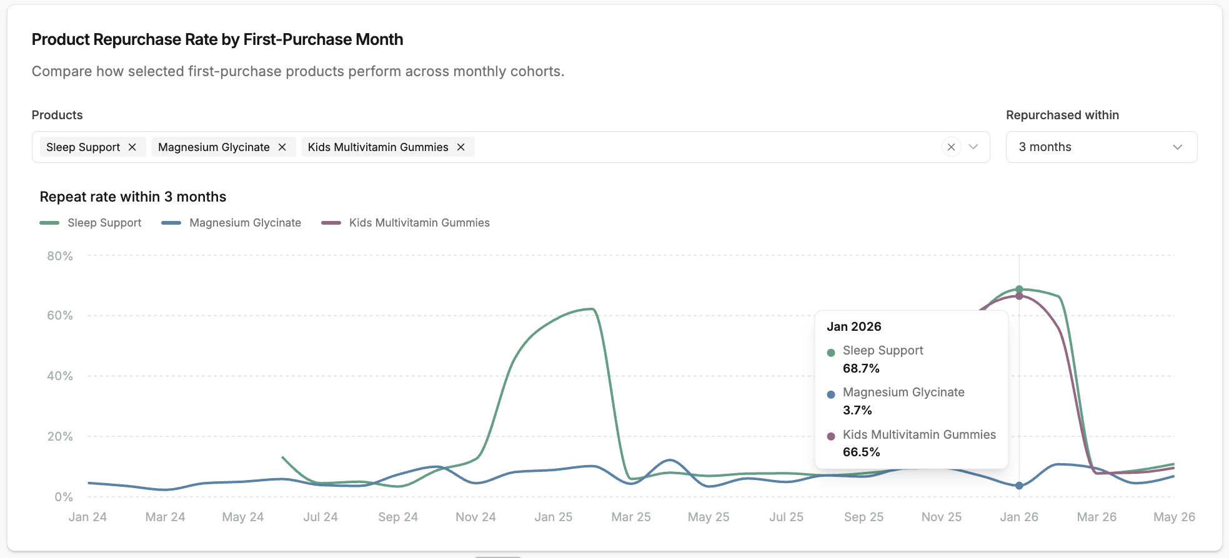Click the Jul 24 x-axis label
The image size is (1229, 558).
[321, 517]
